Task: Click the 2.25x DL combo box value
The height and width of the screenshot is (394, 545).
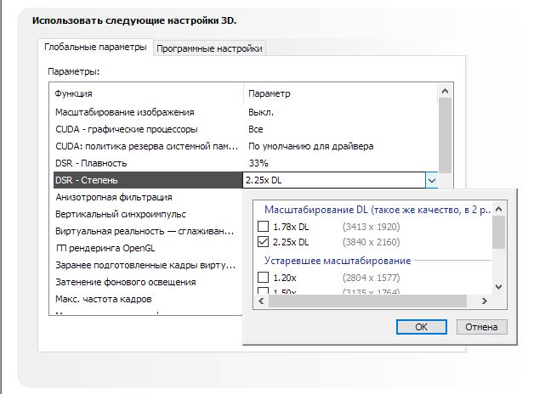Action: point(332,180)
